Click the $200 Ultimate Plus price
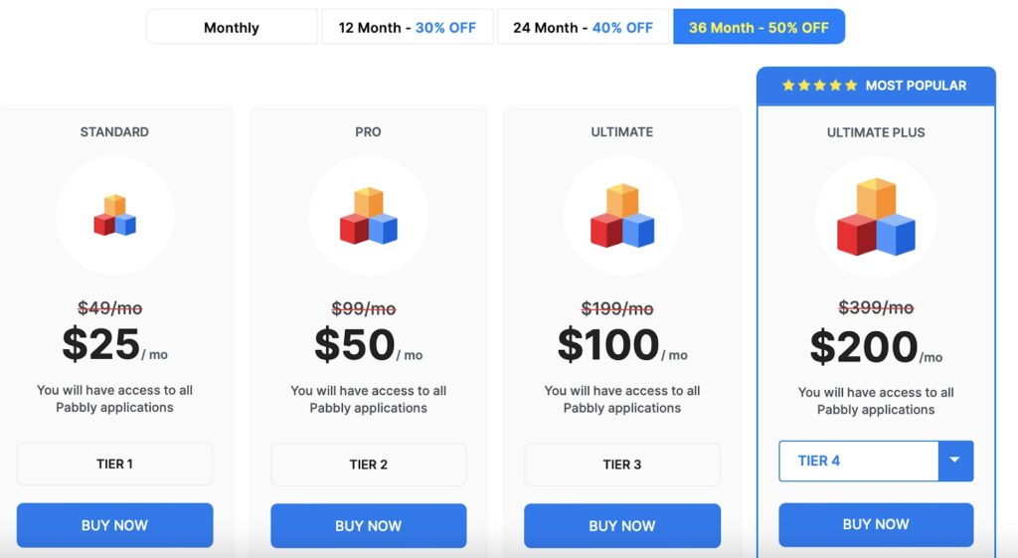Viewport: 1018px width, 558px height. (863, 347)
